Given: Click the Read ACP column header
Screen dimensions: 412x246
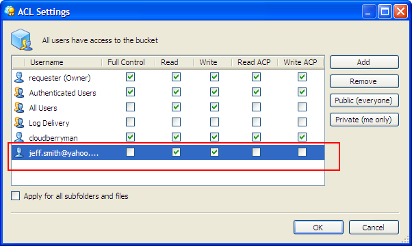Looking at the screenshot, I should (255, 62).
